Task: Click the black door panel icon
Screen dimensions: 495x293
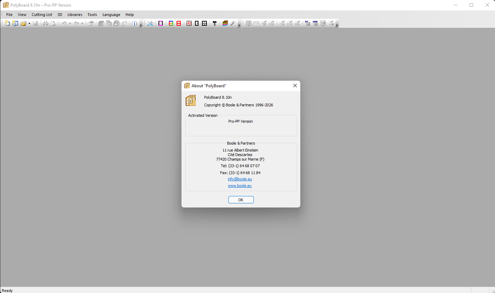Action: point(197,23)
